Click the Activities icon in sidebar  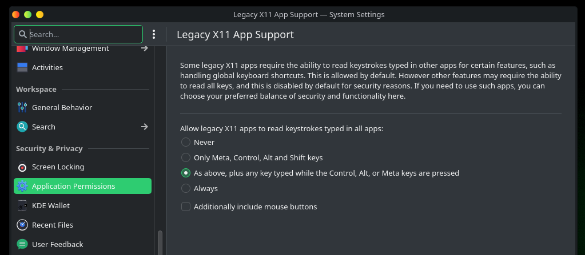[22, 67]
